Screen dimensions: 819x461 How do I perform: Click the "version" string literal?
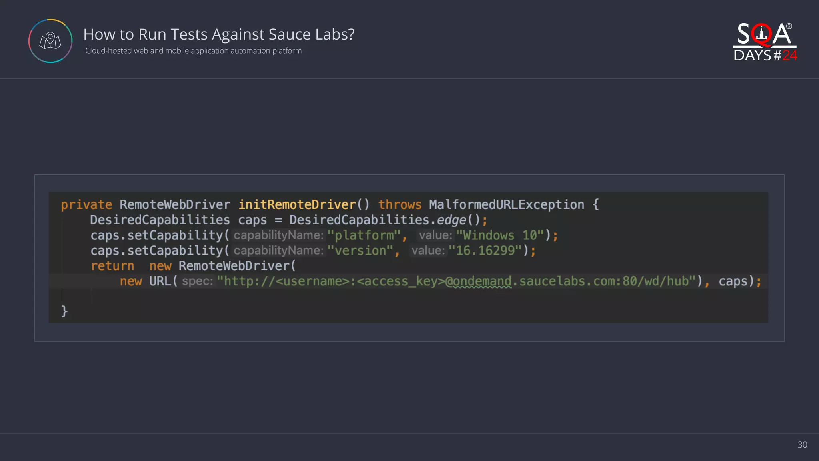(360, 251)
